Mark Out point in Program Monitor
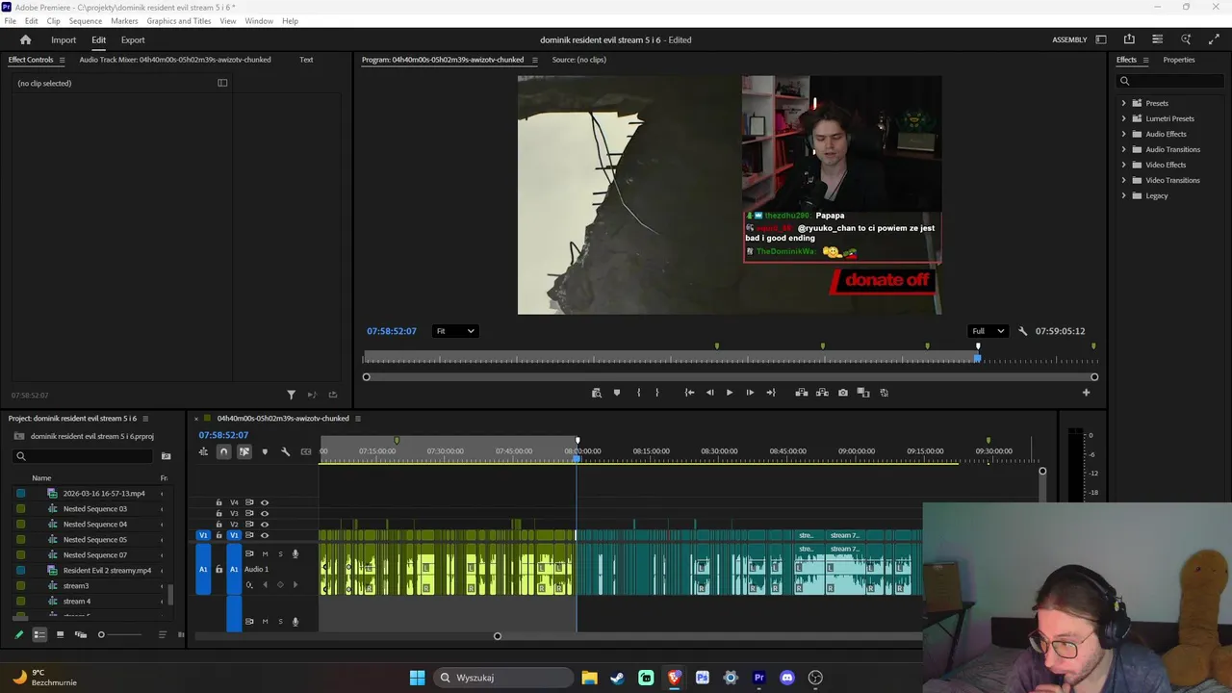This screenshot has height=693, width=1232. tap(657, 393)
